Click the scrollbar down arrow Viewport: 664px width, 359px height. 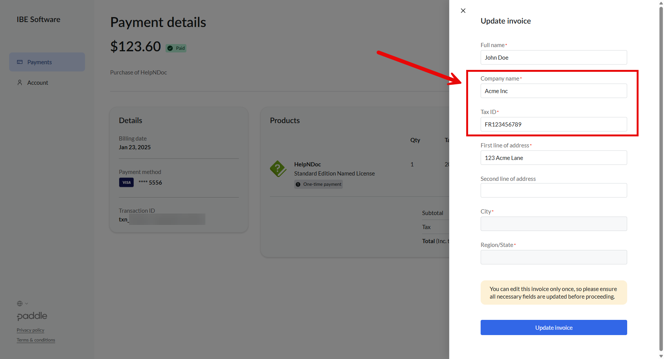tap(661, 356)
